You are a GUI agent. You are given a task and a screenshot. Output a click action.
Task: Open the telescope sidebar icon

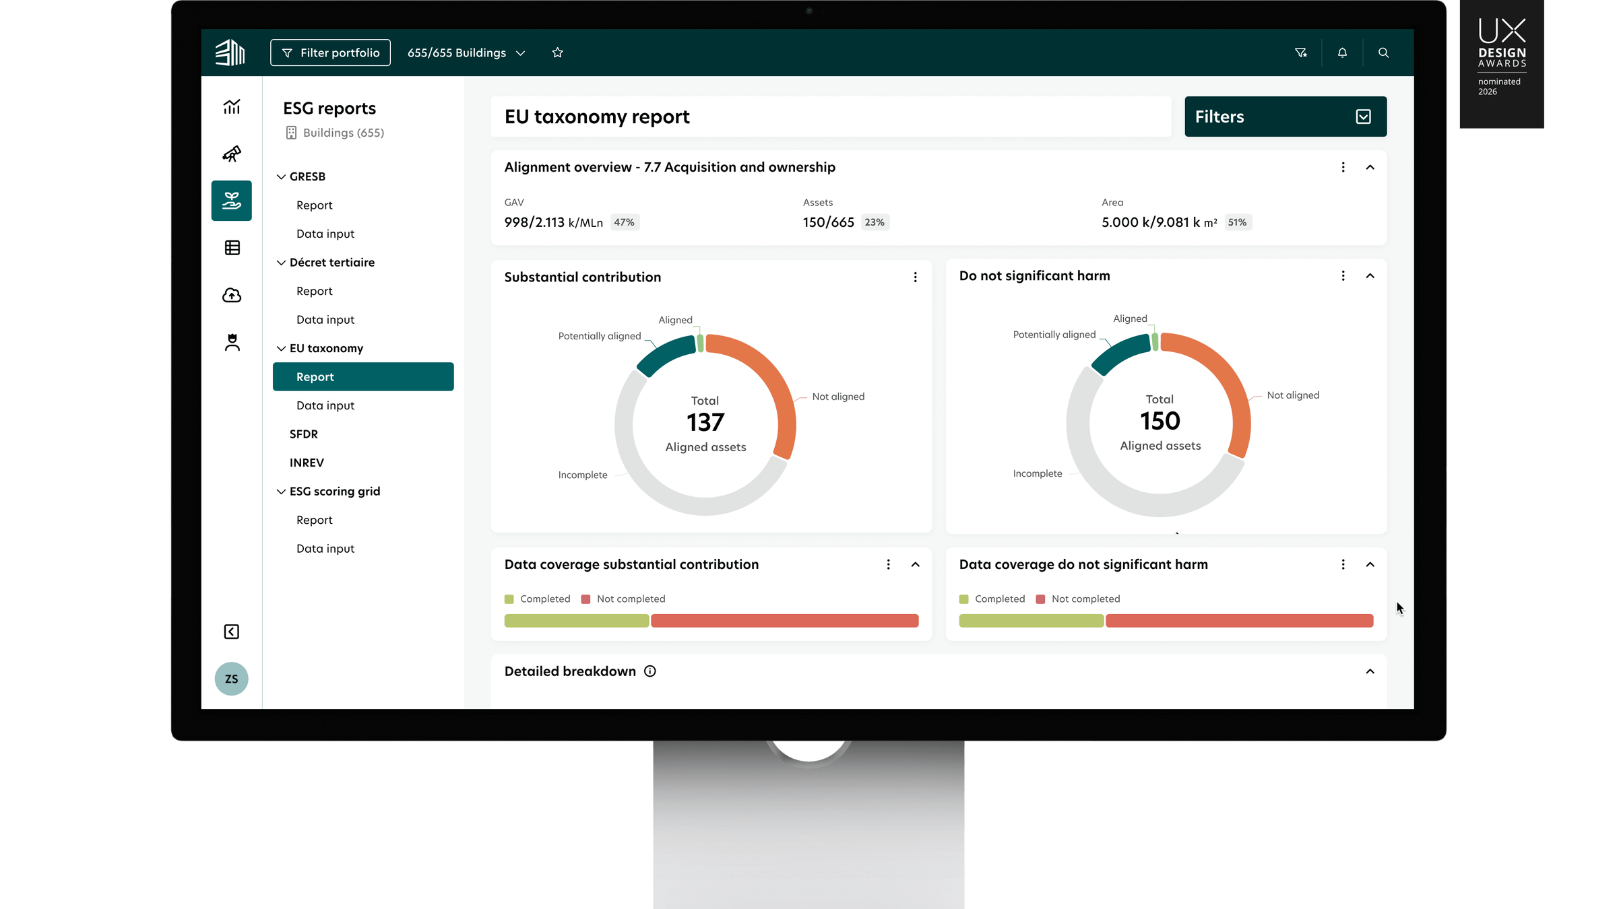(232, 154)
